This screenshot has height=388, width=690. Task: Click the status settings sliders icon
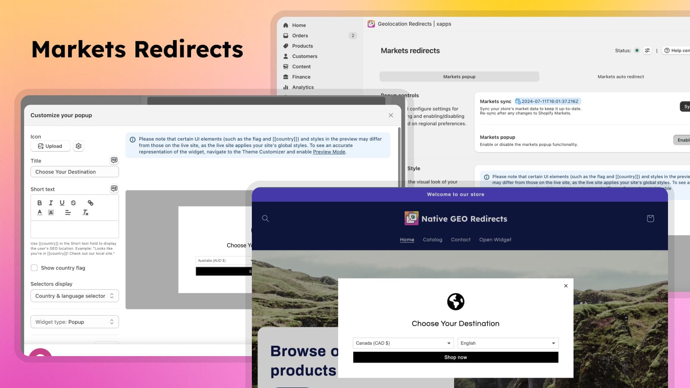point(647,51)
